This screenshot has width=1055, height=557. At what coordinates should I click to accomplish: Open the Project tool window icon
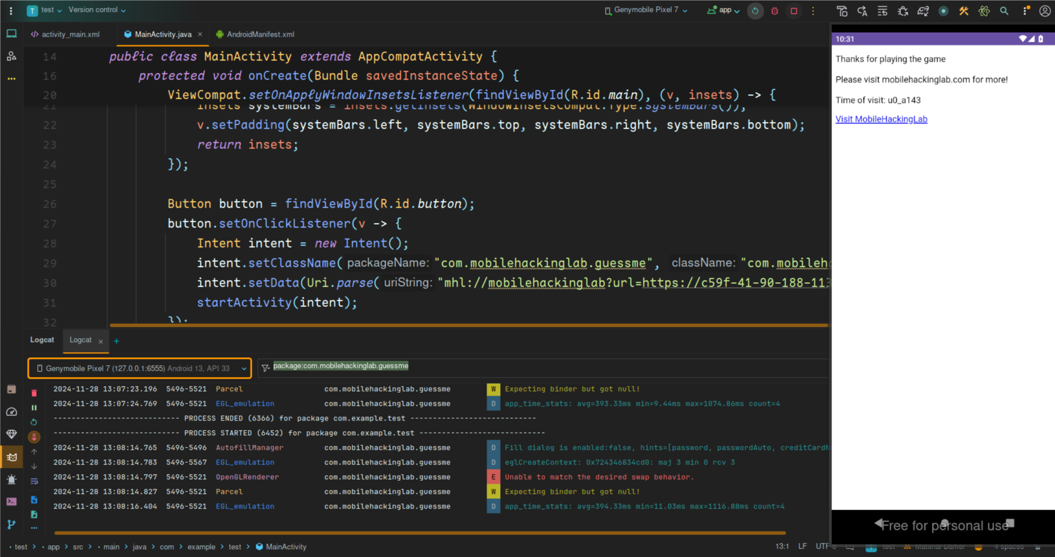[11, 34]
